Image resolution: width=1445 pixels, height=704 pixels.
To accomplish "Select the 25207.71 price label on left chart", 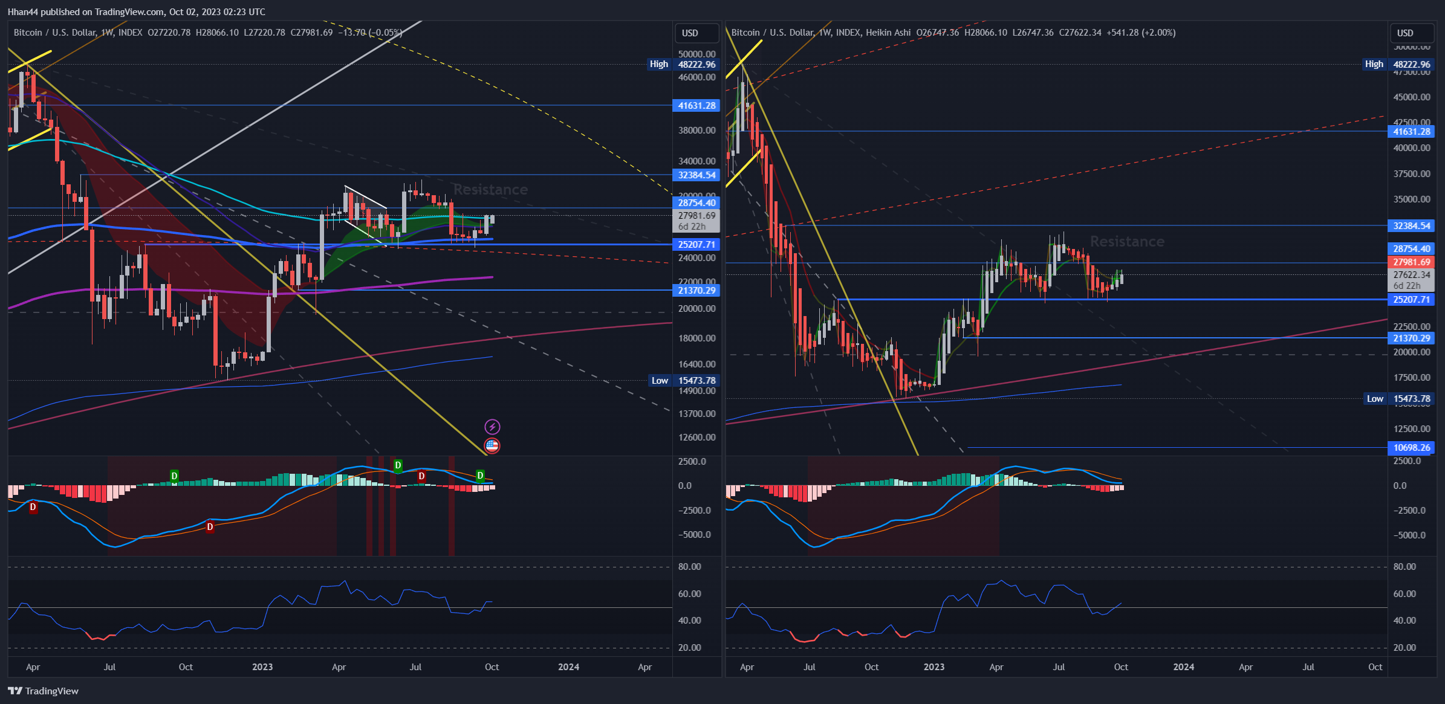I will tap(697, 244).
